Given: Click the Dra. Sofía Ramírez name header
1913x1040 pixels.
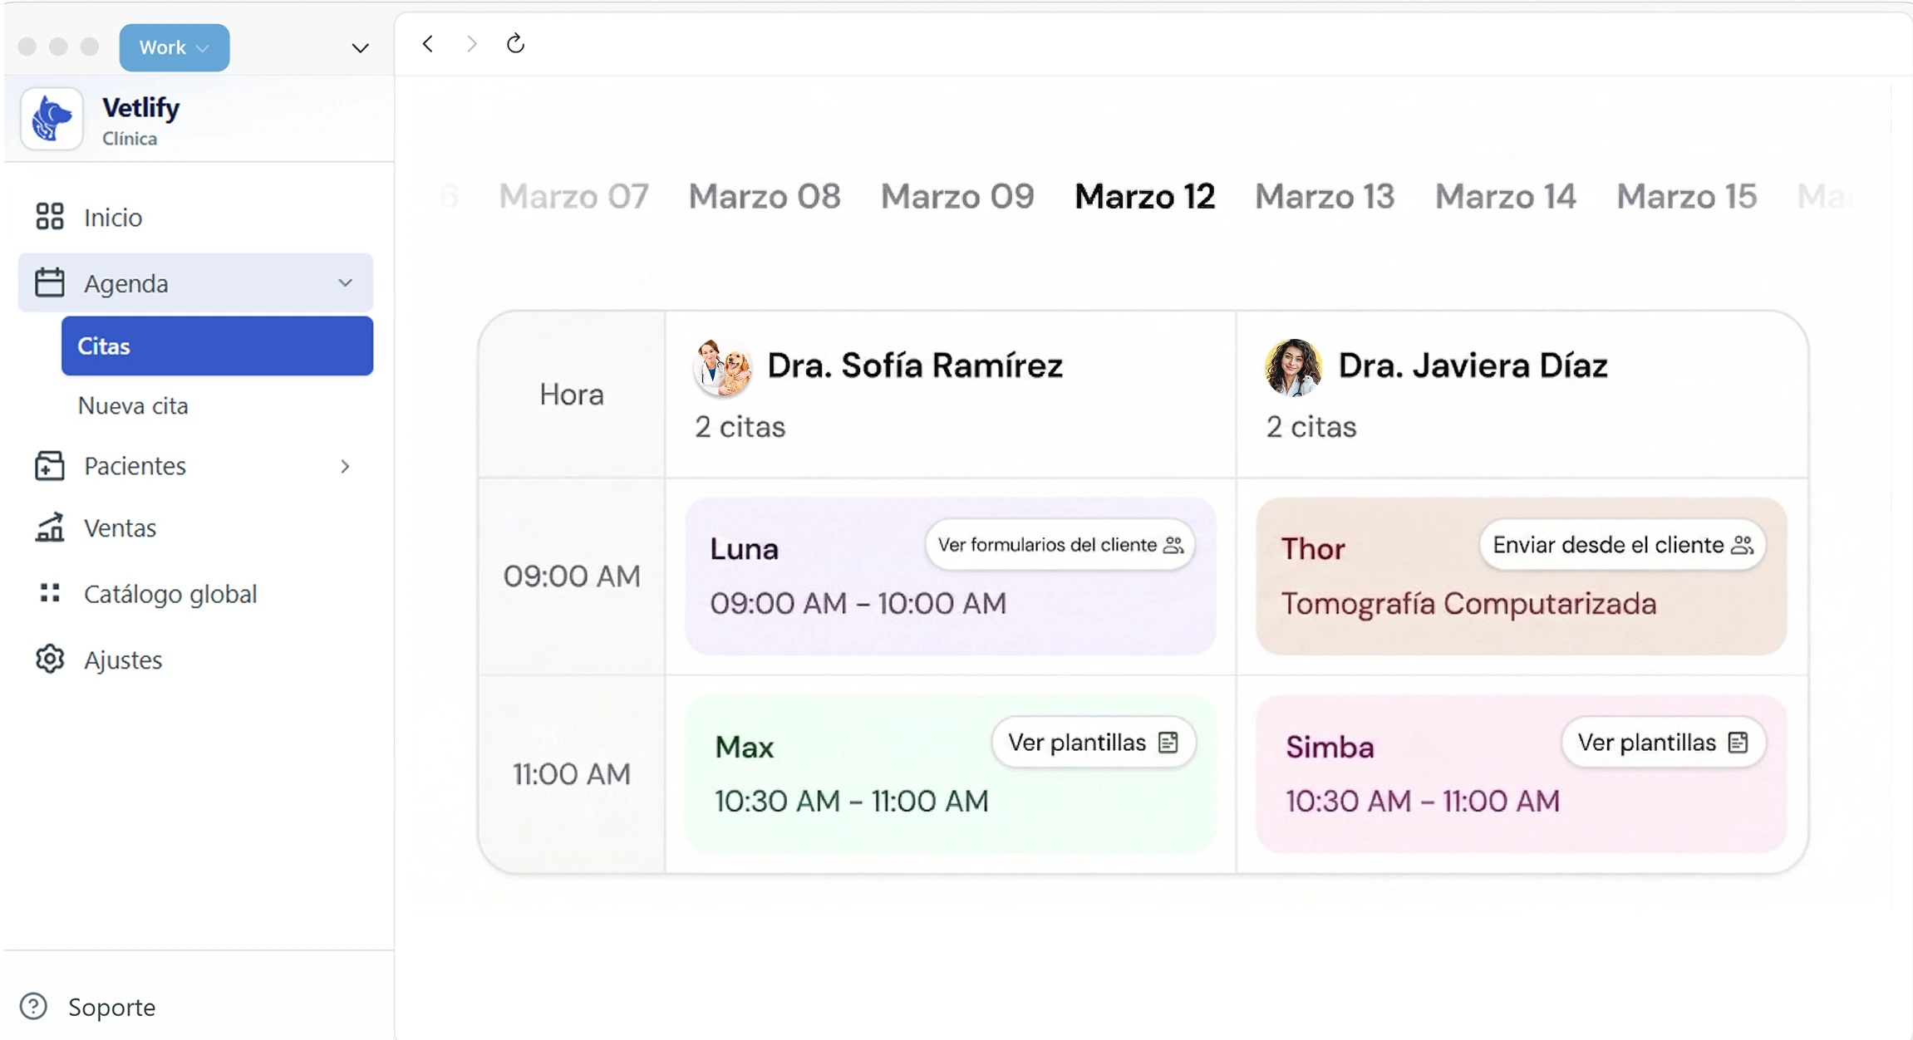Looking at the screenshot, I should click(x=914, y=365).
